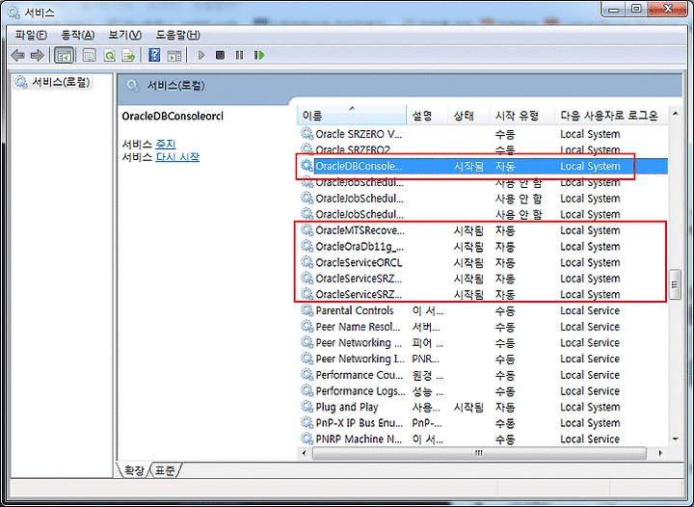The image size is (694, 507).
Task: Open the 보기(V) menu
Action: [124, 35]
